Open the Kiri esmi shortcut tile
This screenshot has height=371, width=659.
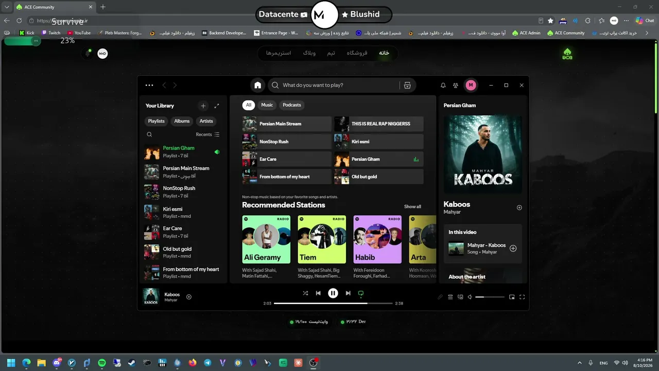[x=379, y=142]
